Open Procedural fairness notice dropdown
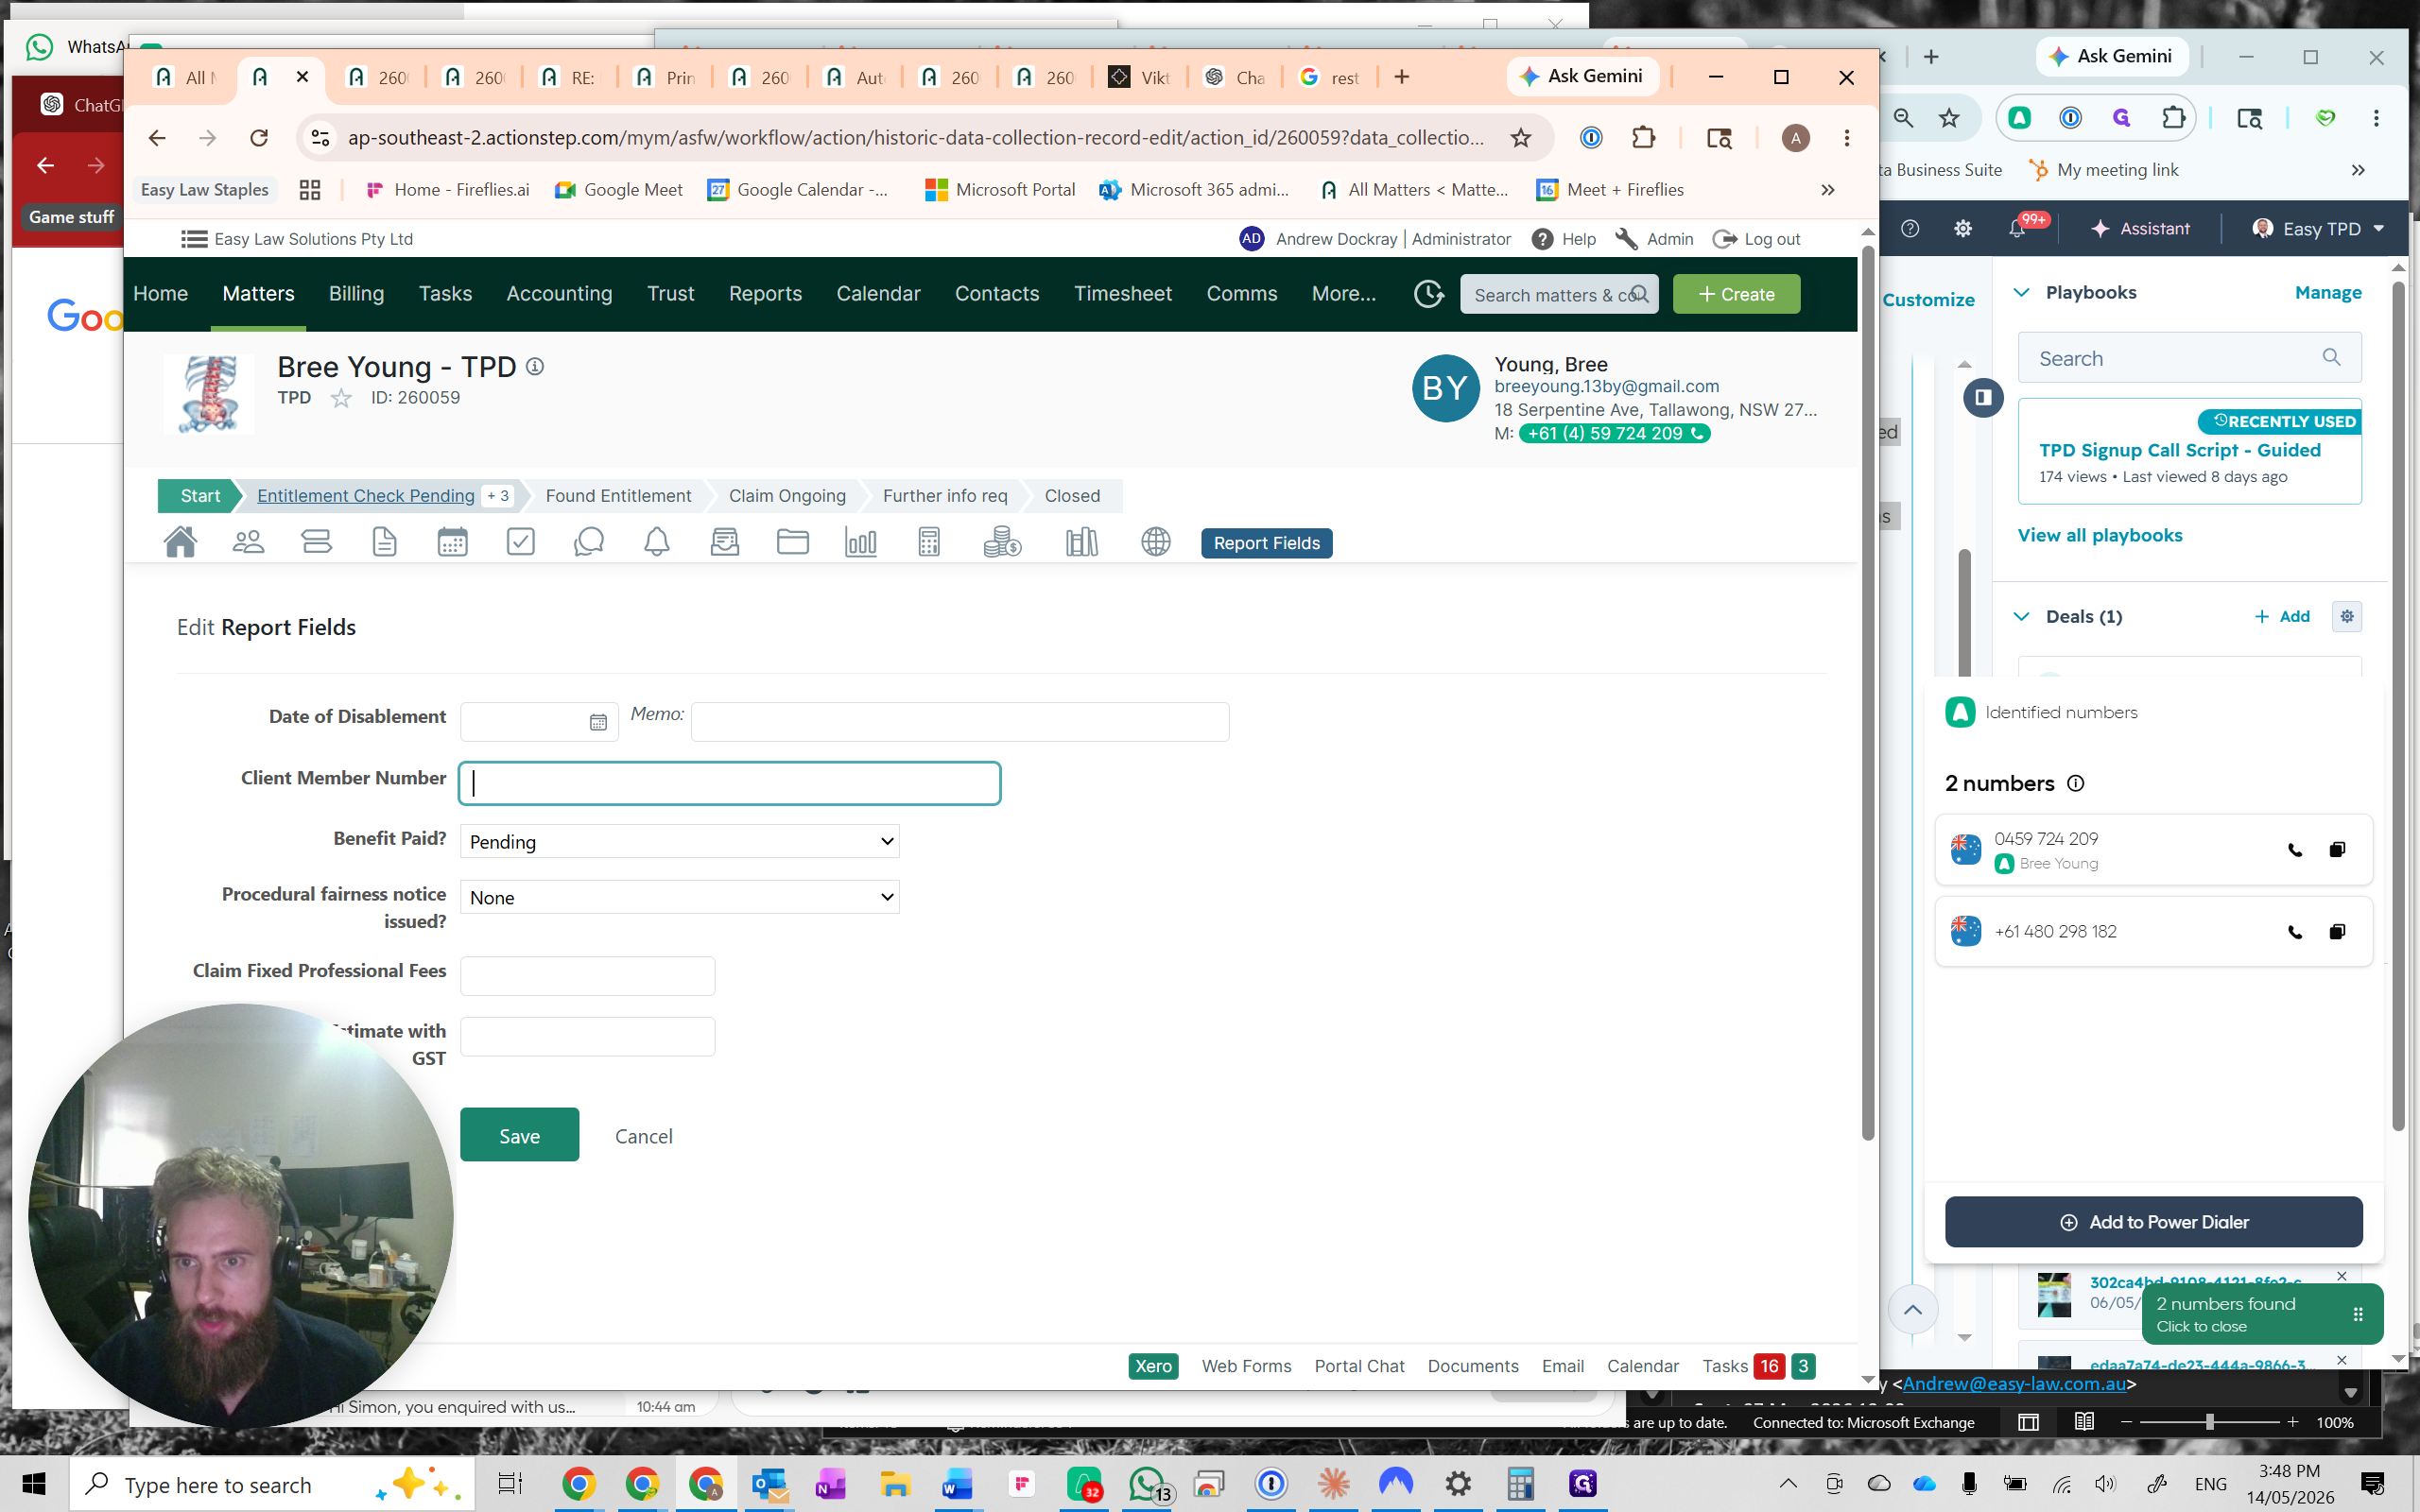Screen dimensions: 2420x1512 point(679,898)
